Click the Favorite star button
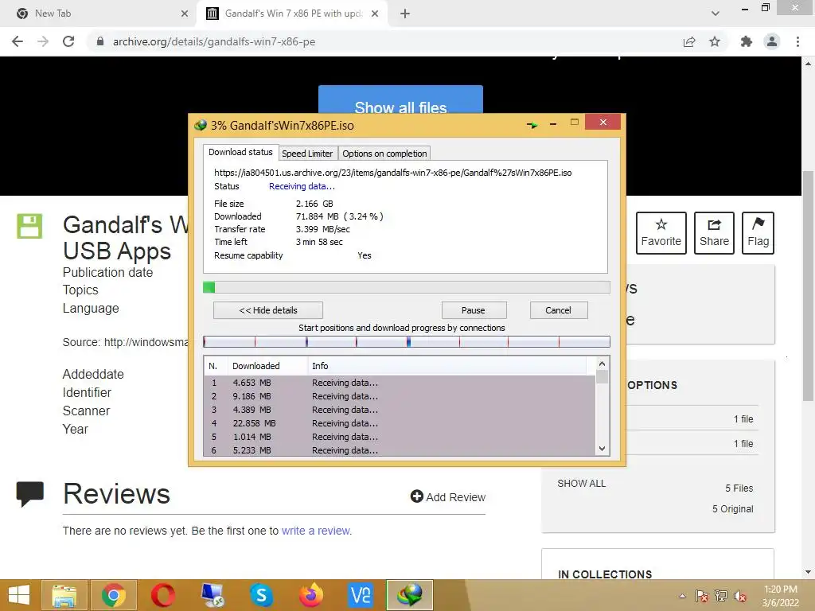The width and height of the screenshot is (815, 611). tap(661, 233)
